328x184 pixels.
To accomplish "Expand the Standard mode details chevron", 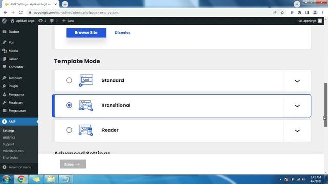I will [297, 81].
